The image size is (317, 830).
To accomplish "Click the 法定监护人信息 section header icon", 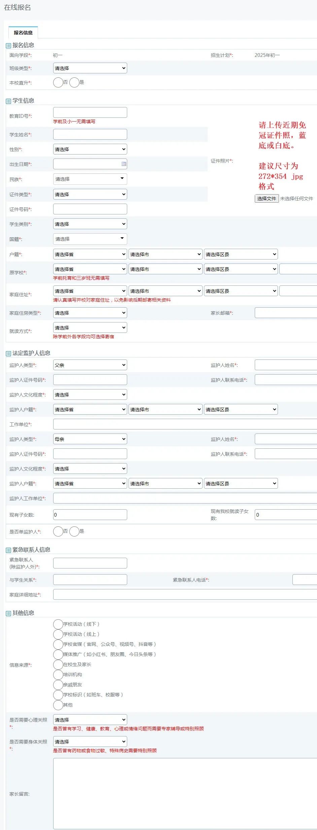I will (x=8, y=353).
